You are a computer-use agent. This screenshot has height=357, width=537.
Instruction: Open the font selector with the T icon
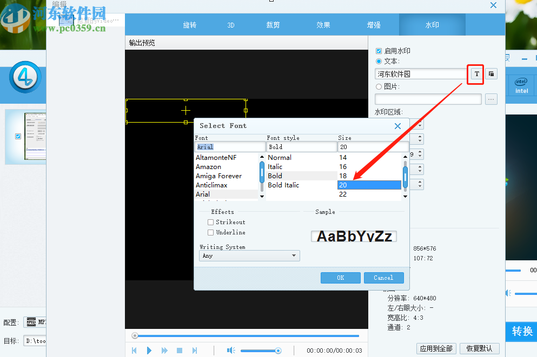[475, 74]
